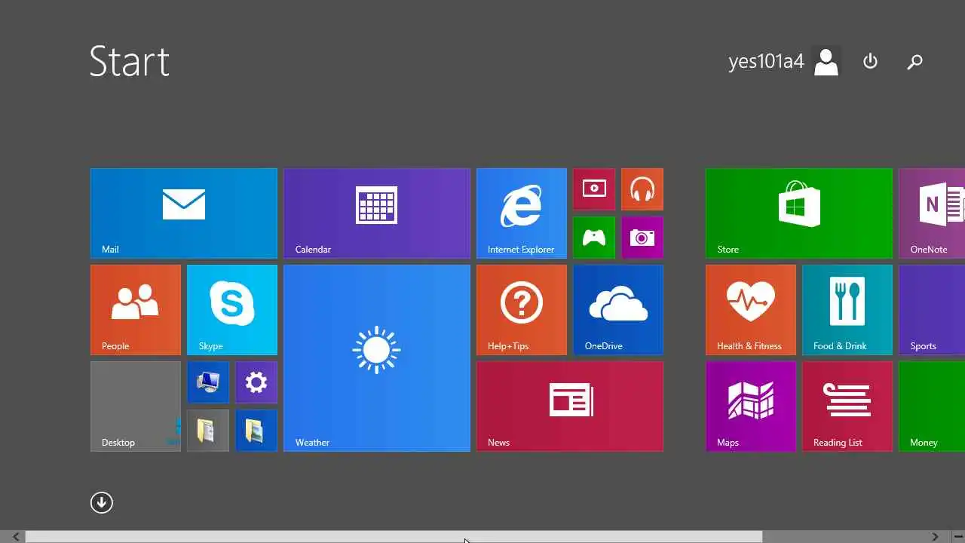Open the Sports tile
The height and width of the screenshot is (543, 965).
pyautogui.click(x=932, y=310)
